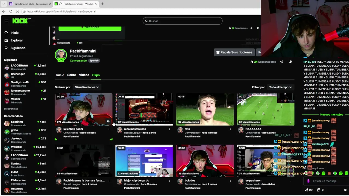Click the purple microphone icon in chat
349x196 pixels.
point(308,181)
